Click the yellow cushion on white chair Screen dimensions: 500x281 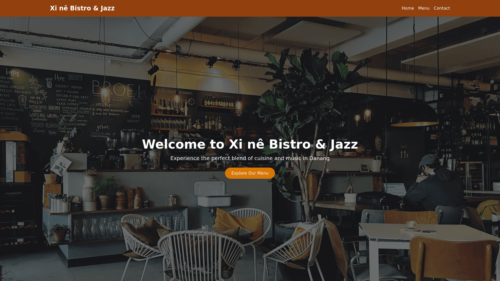click(x=238, y=223)
